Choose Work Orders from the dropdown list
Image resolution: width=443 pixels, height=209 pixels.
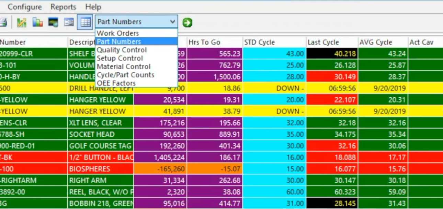[x=118, y=33]
